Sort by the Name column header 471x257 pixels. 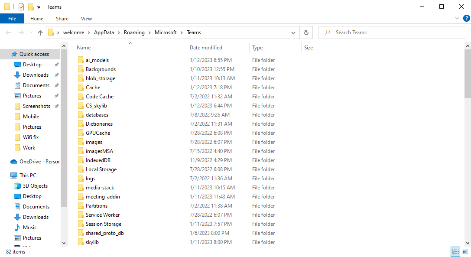84,48
